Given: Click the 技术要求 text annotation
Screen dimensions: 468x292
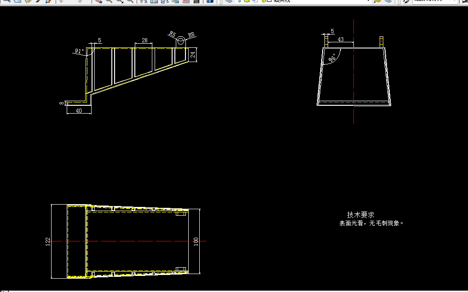Looking at the screenshot, I should click(361, 214).
